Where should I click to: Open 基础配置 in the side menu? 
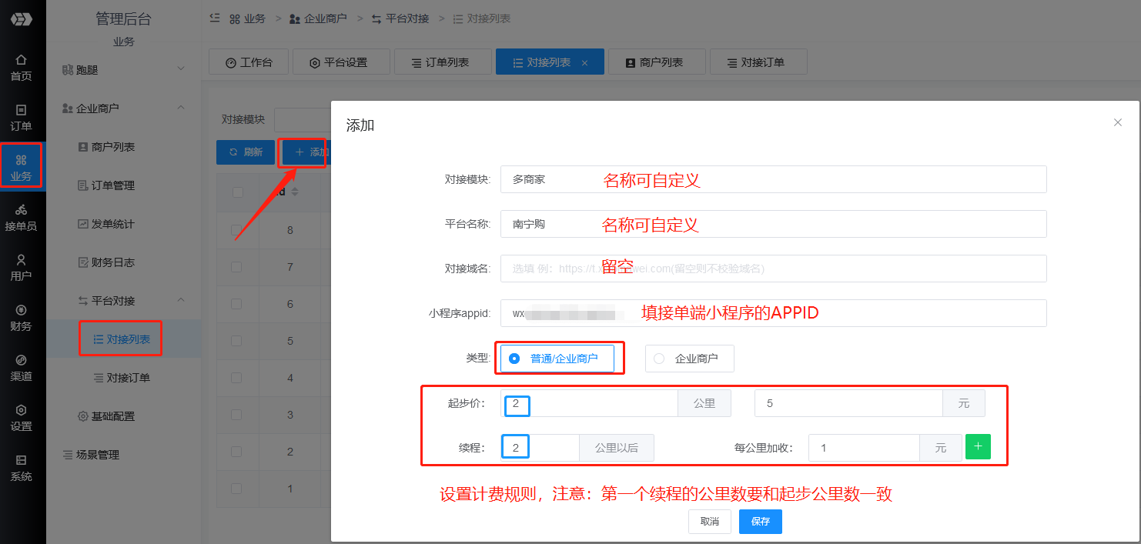click(x=124, y=416)
